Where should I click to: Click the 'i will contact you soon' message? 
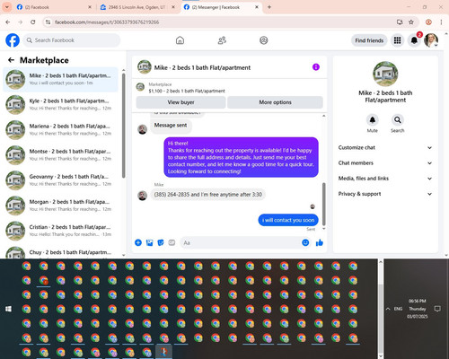coord(288,220)
